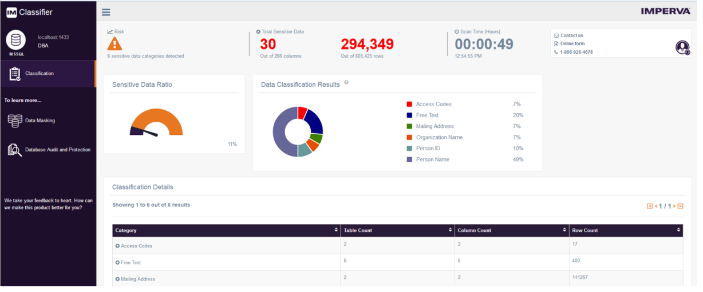Go to the last results page
Screen dimensions: 703x292
[680, 206]
